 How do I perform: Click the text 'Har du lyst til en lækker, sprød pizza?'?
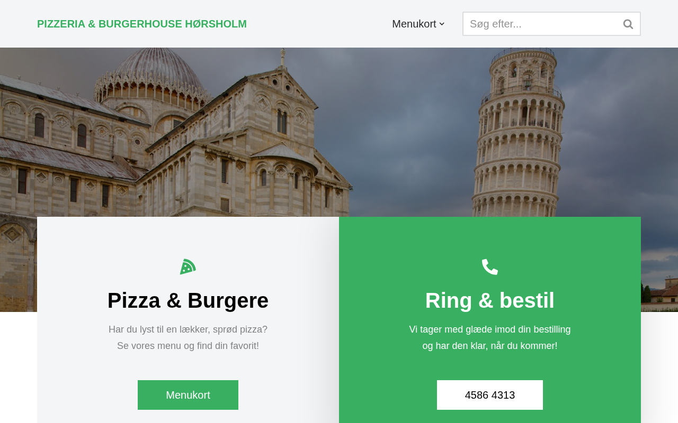[x=188, y=329]
